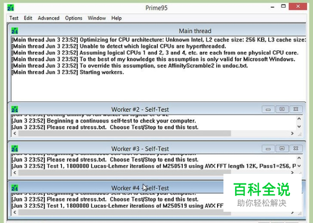The height and width of the screenshot is (223, 313).
Task: Click Worker #3 'Test 1, 1800000 Lucas-Lehmer' line
Action: click(x=154, y=166)
